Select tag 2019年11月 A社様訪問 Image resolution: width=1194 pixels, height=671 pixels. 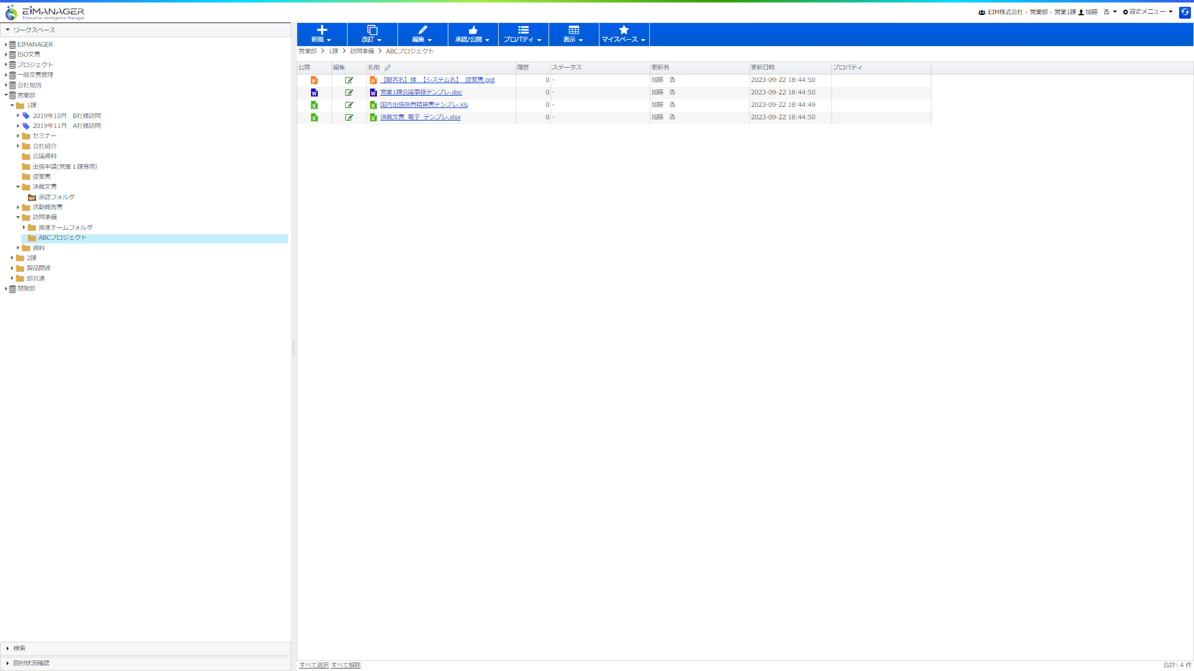(x=67, y=126)
